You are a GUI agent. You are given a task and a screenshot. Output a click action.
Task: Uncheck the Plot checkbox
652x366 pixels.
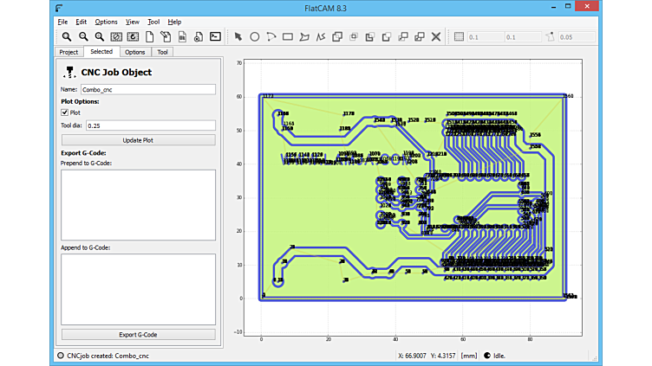point(64,112)
